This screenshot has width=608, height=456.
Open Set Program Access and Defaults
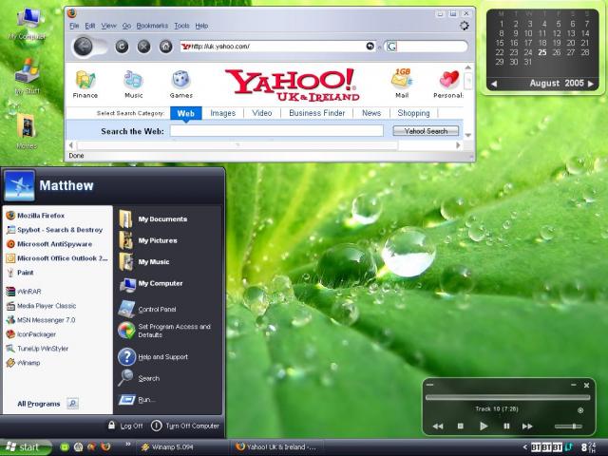164,331
